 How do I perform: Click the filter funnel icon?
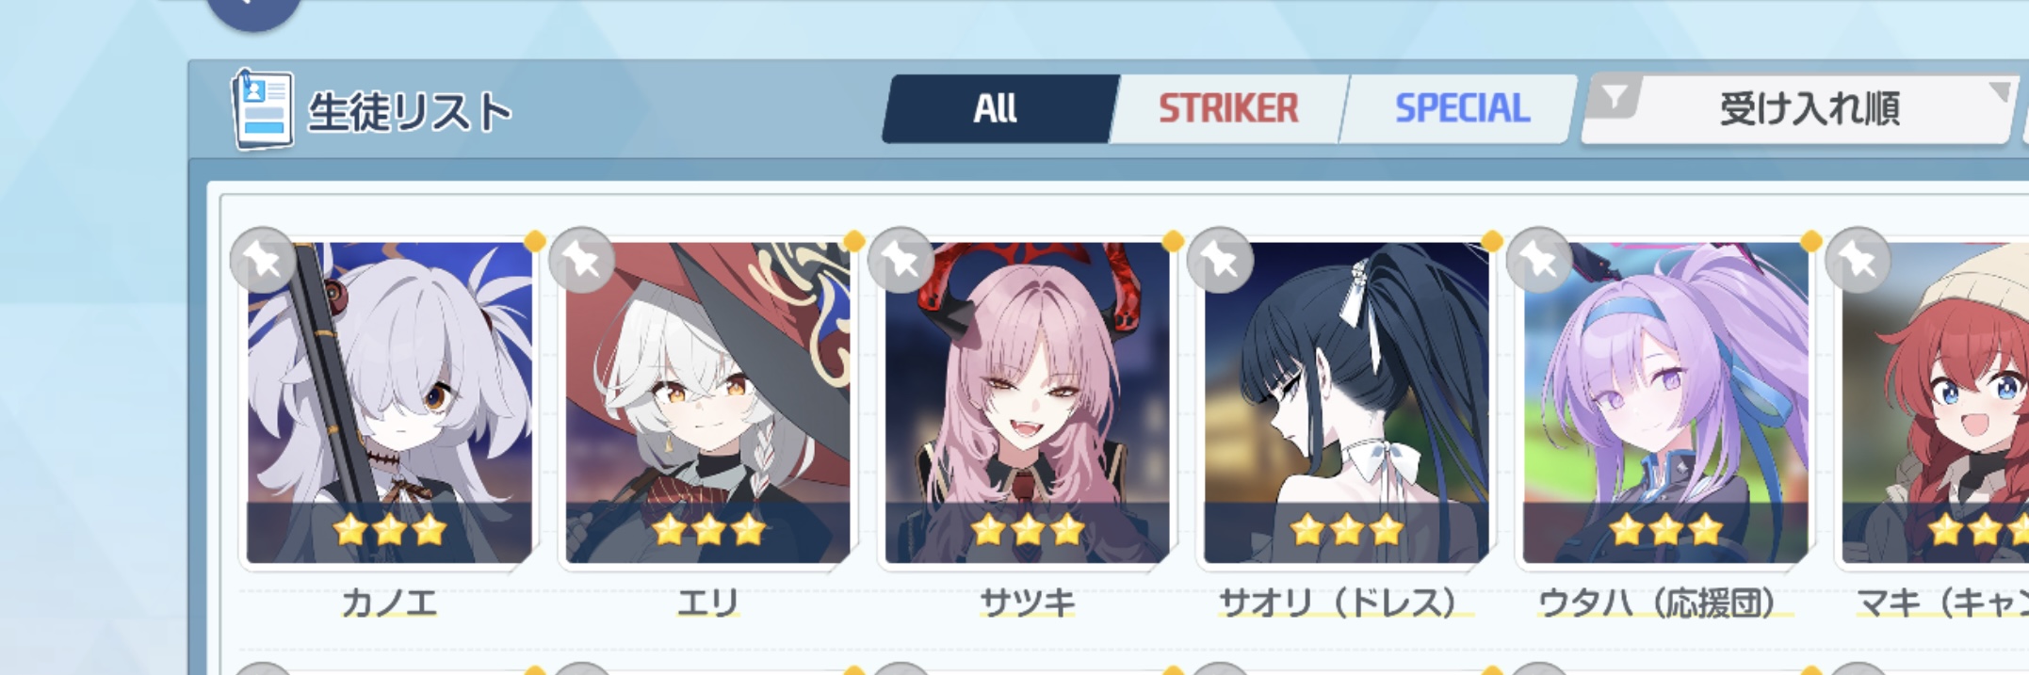click(1615, 97)
